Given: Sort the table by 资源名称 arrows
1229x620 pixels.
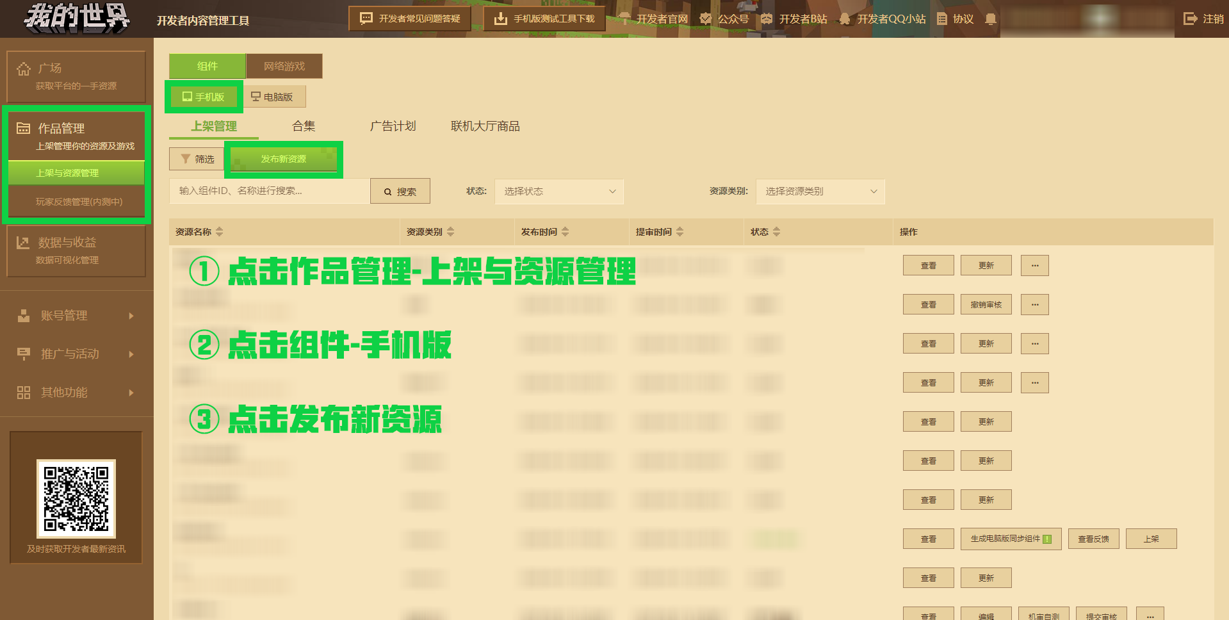Looking at the screenshot, I should tap(220, 232).
